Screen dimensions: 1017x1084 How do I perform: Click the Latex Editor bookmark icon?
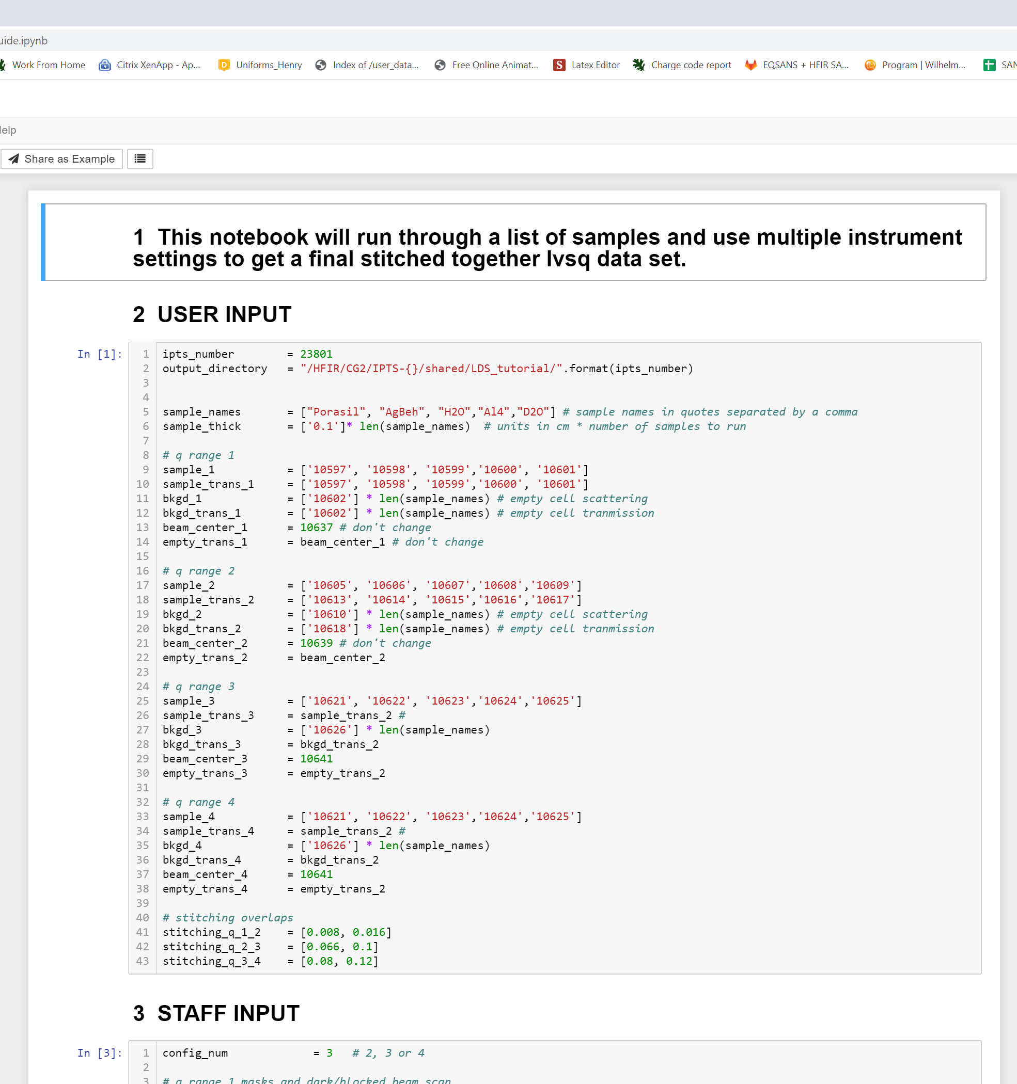click(x=559, y=65)
